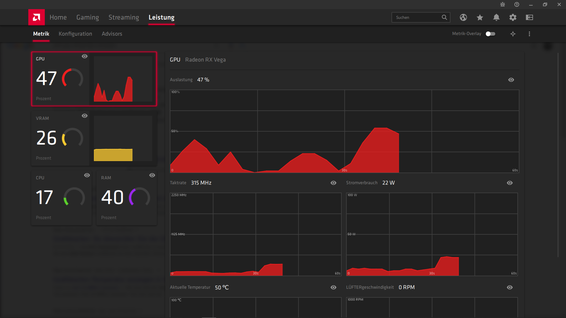
Task: Switch to the Gaming tab
Action: click(88, 17)
